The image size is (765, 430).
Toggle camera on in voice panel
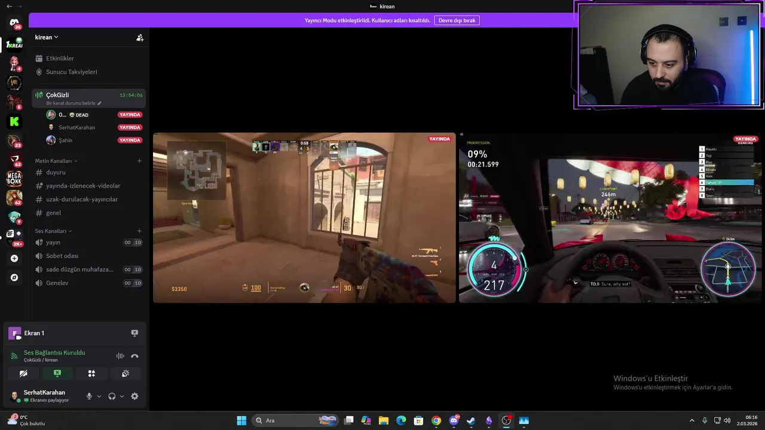tap(23, 373)
